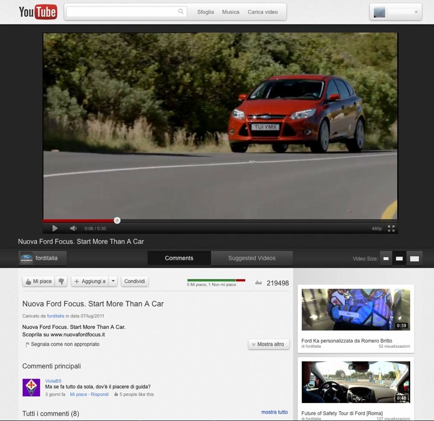Open the video statistics chart icon

point(258,283)
